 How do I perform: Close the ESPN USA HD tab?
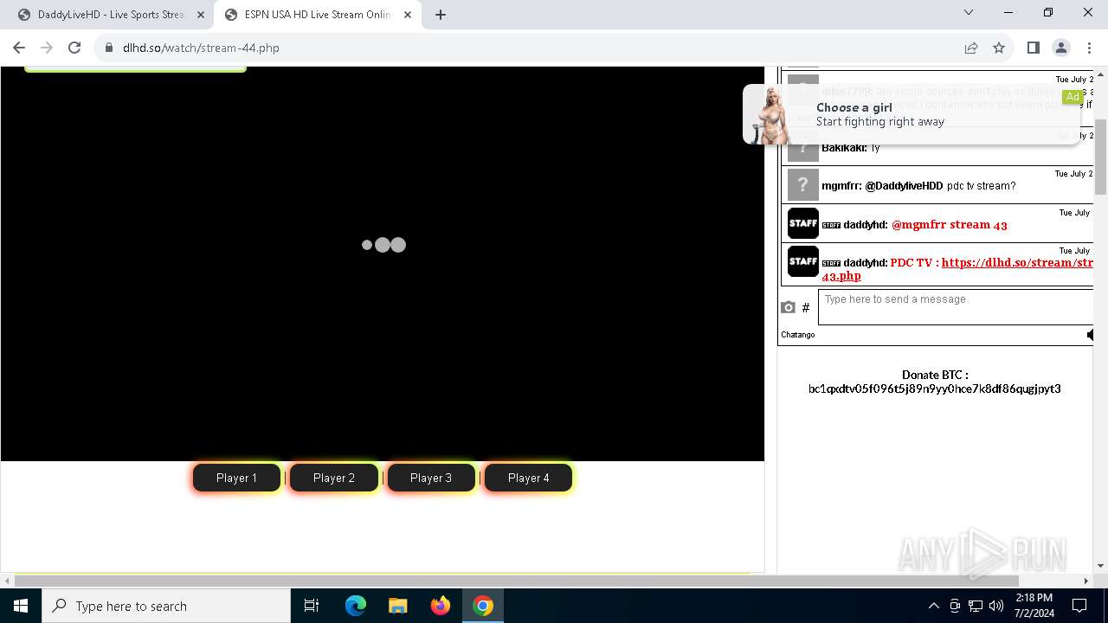point(407,15)
